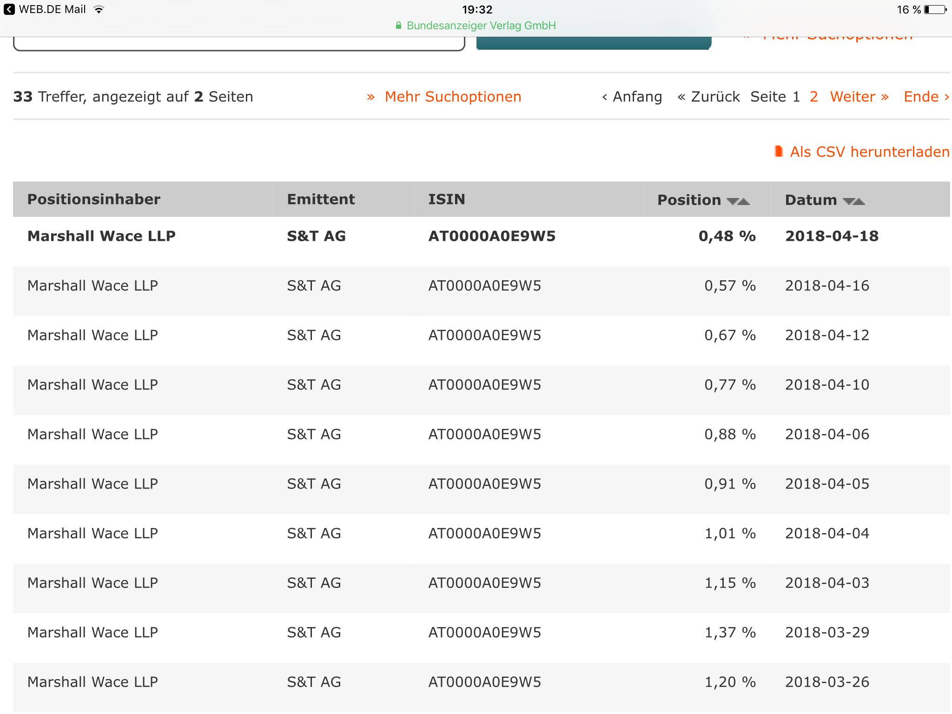Select the ISIN column header
Viewport: 952px width, 714px height.
446,199
